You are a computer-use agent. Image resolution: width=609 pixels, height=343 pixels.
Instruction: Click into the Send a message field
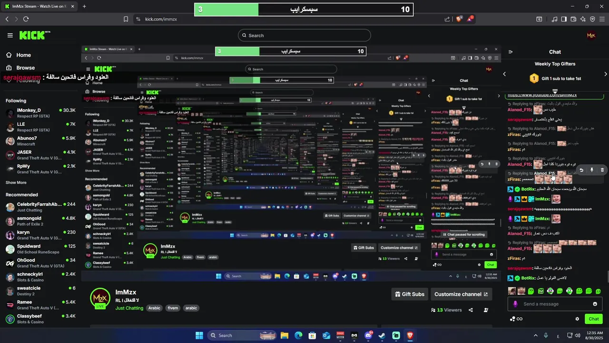555,304
